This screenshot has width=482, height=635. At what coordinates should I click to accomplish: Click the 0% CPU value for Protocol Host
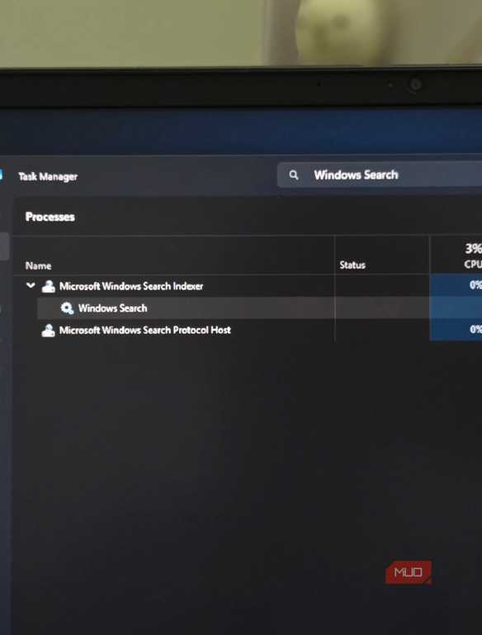475,329
